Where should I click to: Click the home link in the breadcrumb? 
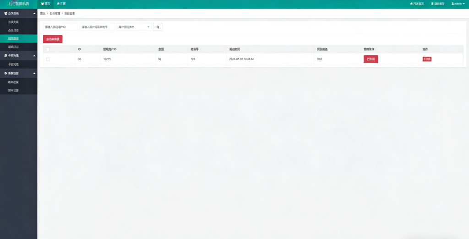(x=43, y=13)
